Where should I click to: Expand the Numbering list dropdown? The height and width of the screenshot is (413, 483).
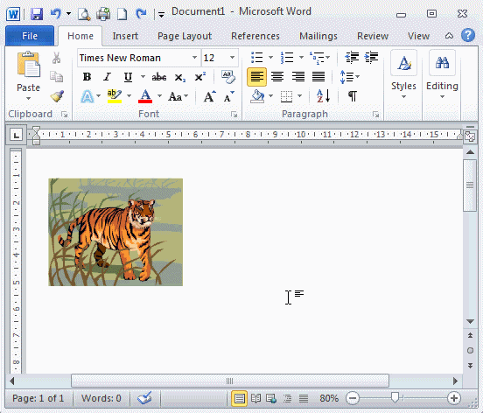[x=301, y=57]
